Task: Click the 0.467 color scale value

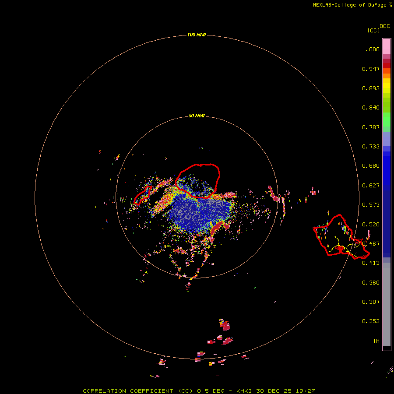Action: (x=371, y=244)
